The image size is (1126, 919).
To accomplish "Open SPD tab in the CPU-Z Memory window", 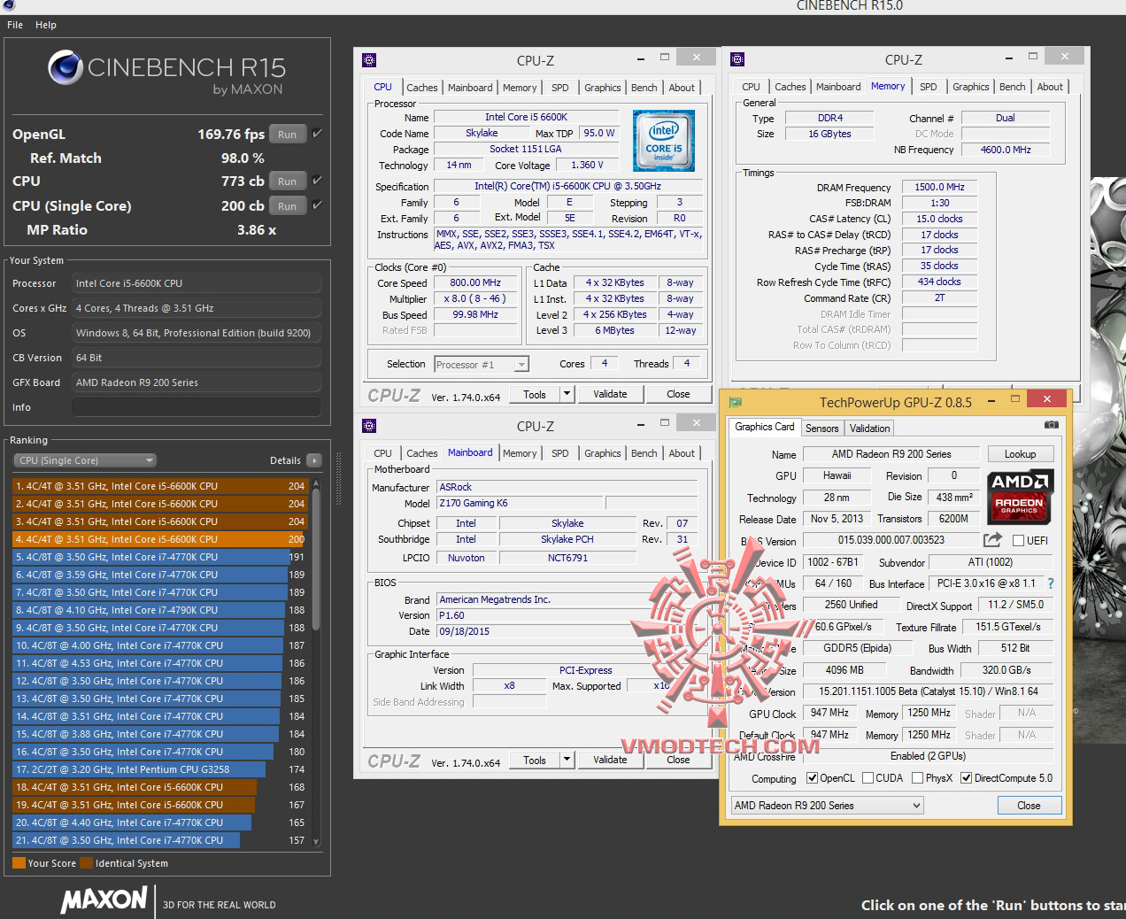I will pyautogui.click(x=928, y=87).
